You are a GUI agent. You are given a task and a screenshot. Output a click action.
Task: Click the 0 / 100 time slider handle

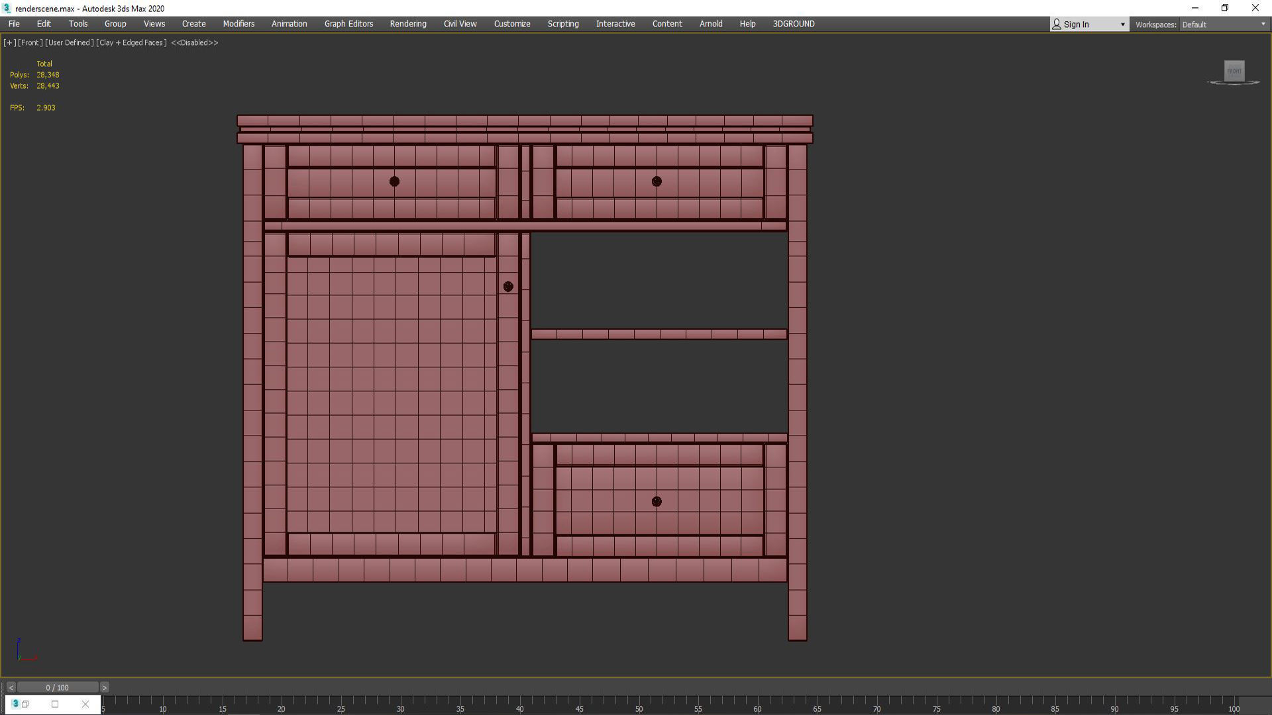tap(57, 687)
